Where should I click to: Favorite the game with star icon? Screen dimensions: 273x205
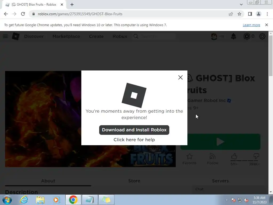coord(190,156)
